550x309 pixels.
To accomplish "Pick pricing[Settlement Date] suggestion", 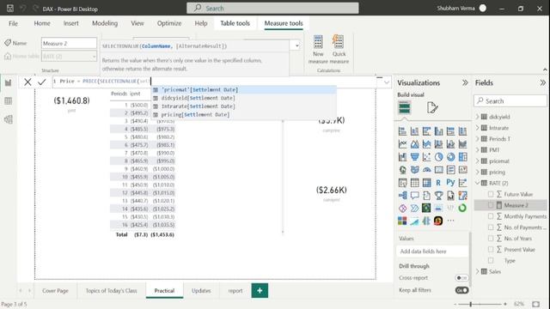I will (x=244, y=114).
